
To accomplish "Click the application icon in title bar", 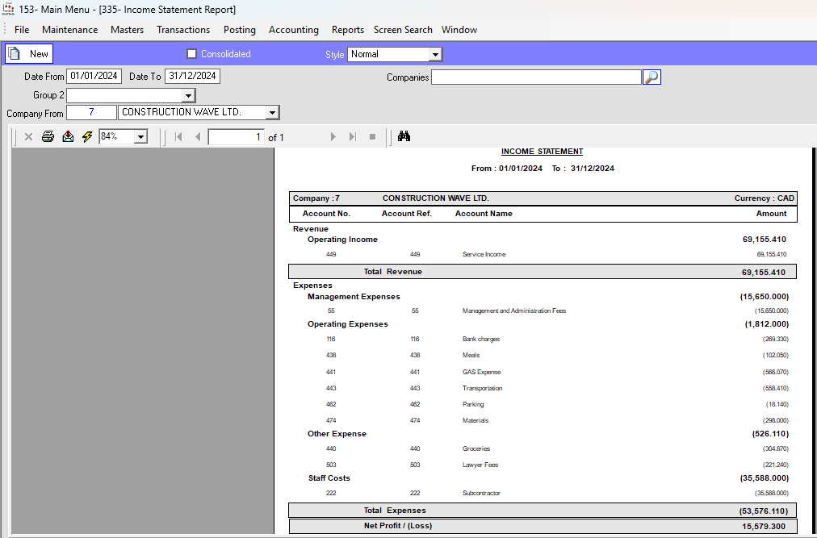I will [8, 9].
